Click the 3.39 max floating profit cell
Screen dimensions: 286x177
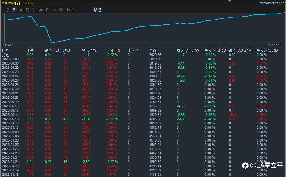(x=232, y=63)
